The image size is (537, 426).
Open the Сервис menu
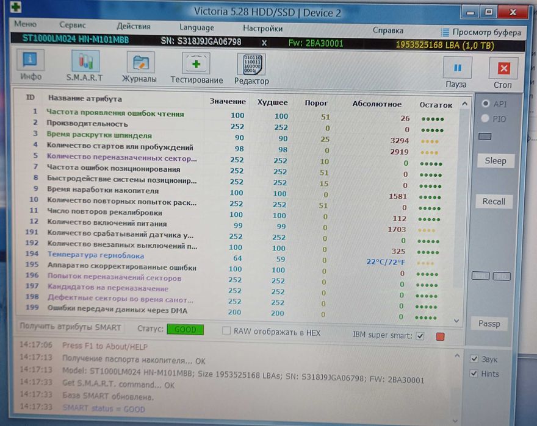[x=72, y=26]
